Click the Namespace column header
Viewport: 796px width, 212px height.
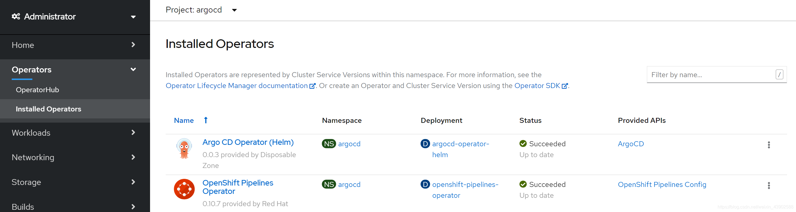pos(342,120)
